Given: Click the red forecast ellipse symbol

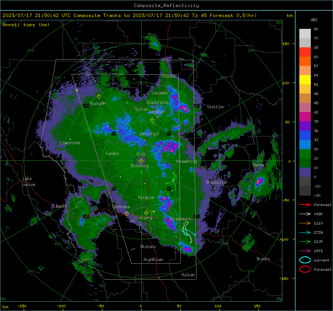Looking at the screenshot, I should [x=305, y=269].
